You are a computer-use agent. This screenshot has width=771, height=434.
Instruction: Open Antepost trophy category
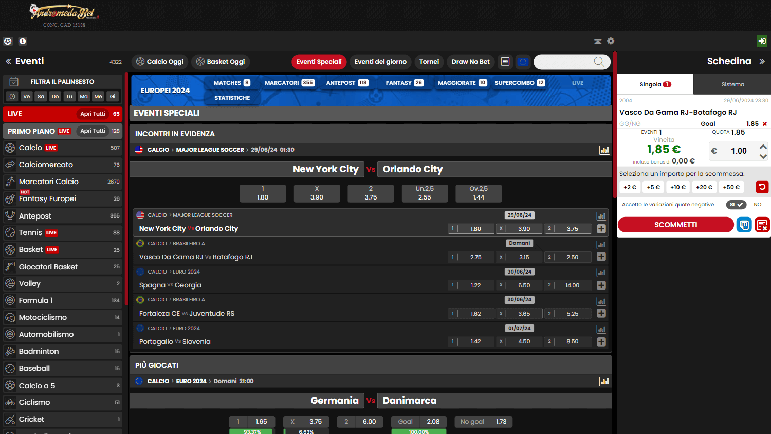tap(63, 216)
